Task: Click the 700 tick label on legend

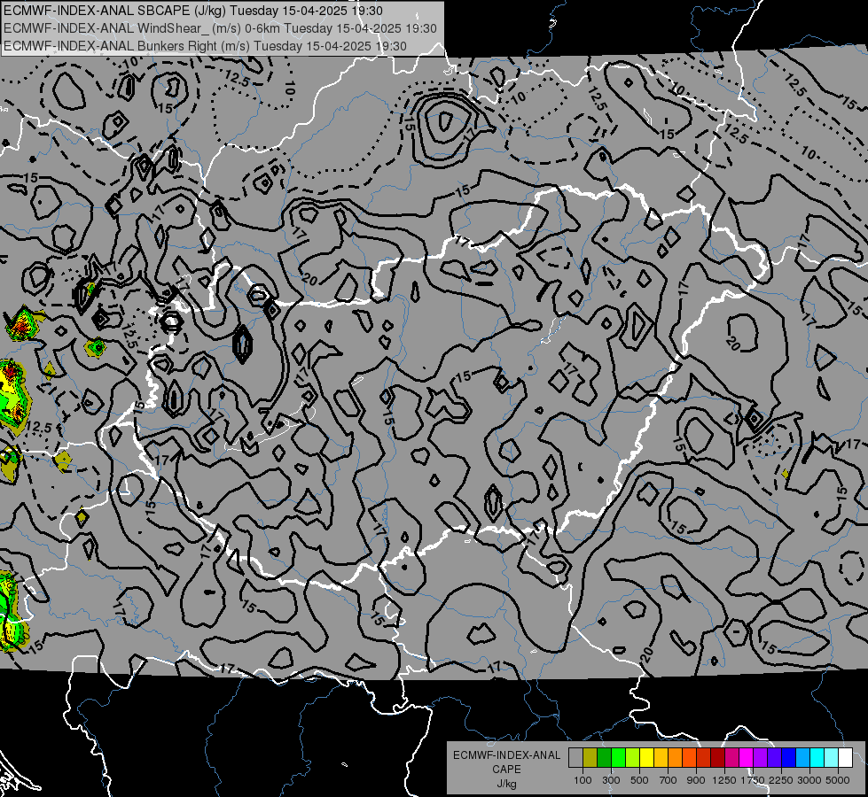Action: [669, 780]
